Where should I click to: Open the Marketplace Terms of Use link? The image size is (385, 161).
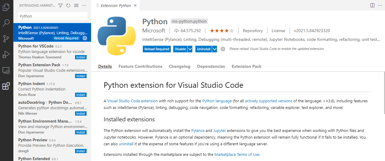pyautogui.click(x=237, y=154)
